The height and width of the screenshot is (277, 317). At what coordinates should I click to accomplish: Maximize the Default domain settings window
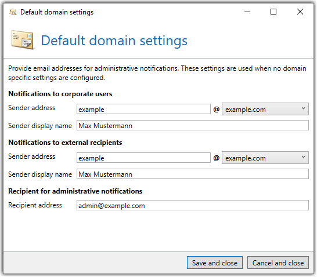(x=273, y=12)
